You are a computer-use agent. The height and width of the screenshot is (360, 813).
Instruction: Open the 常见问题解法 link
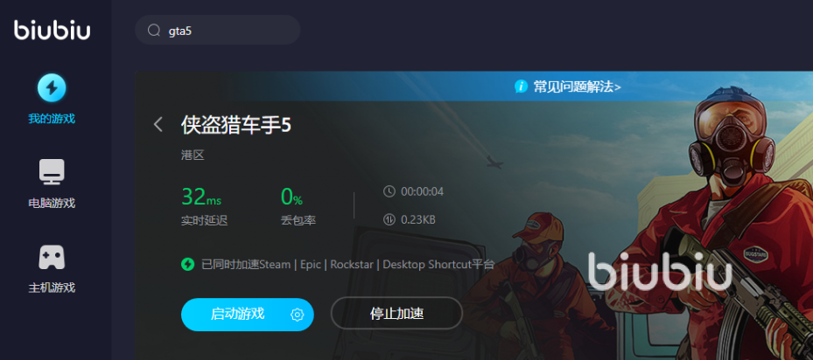click(577, 87)
